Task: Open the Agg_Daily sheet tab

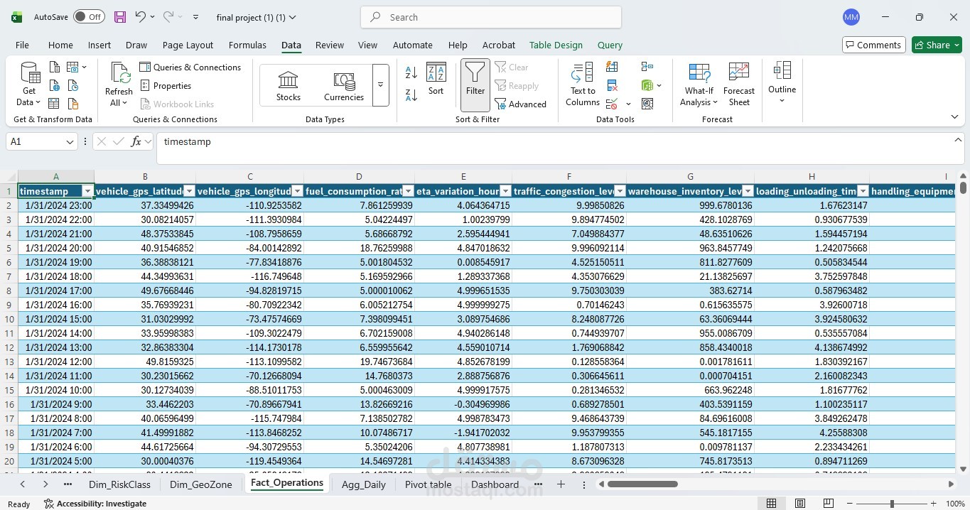Action: click(364, 484)
